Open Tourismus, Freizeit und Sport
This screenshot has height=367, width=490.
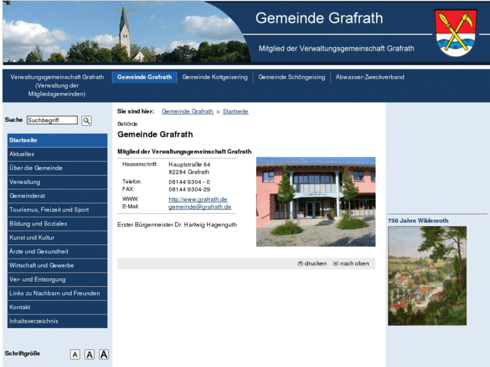57,210
